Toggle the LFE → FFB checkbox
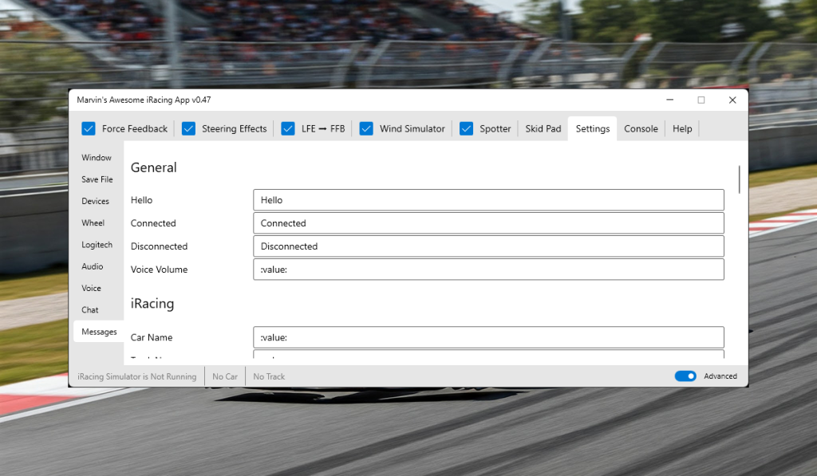The width and height of the screenshot is (817, 476). click(288, 128)
